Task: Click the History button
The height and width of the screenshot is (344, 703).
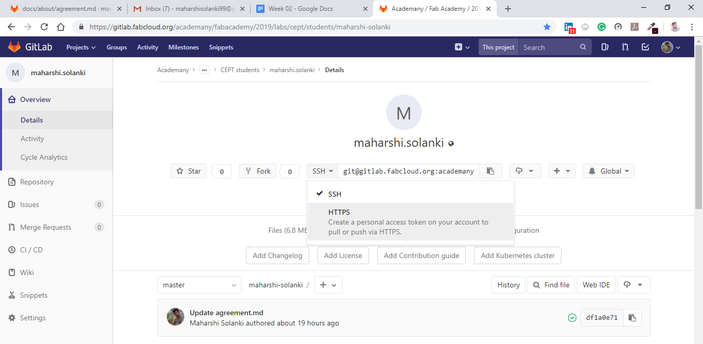Action: coord(508,285)
